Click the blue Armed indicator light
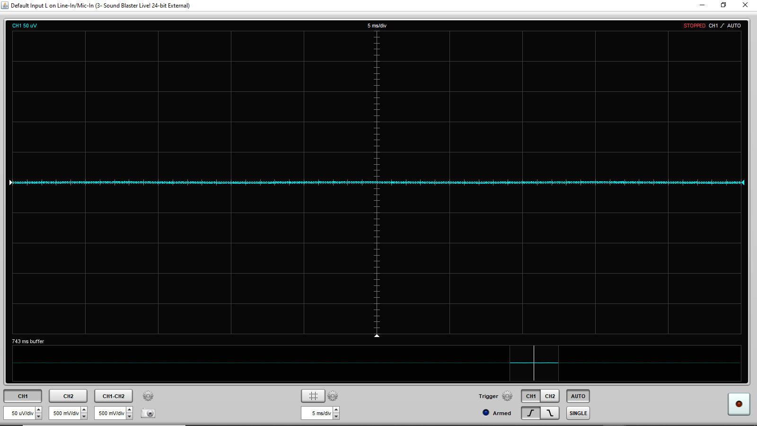 (x=486, y=412)
